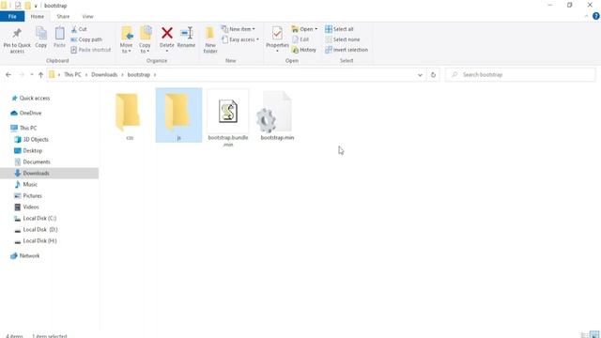Pin to Quick access in ribbon
This screenshot has height=338, width=601.
(17, 40)
